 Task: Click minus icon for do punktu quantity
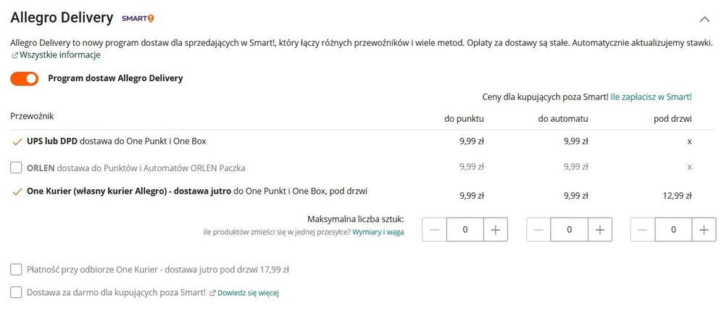[435, 229]
